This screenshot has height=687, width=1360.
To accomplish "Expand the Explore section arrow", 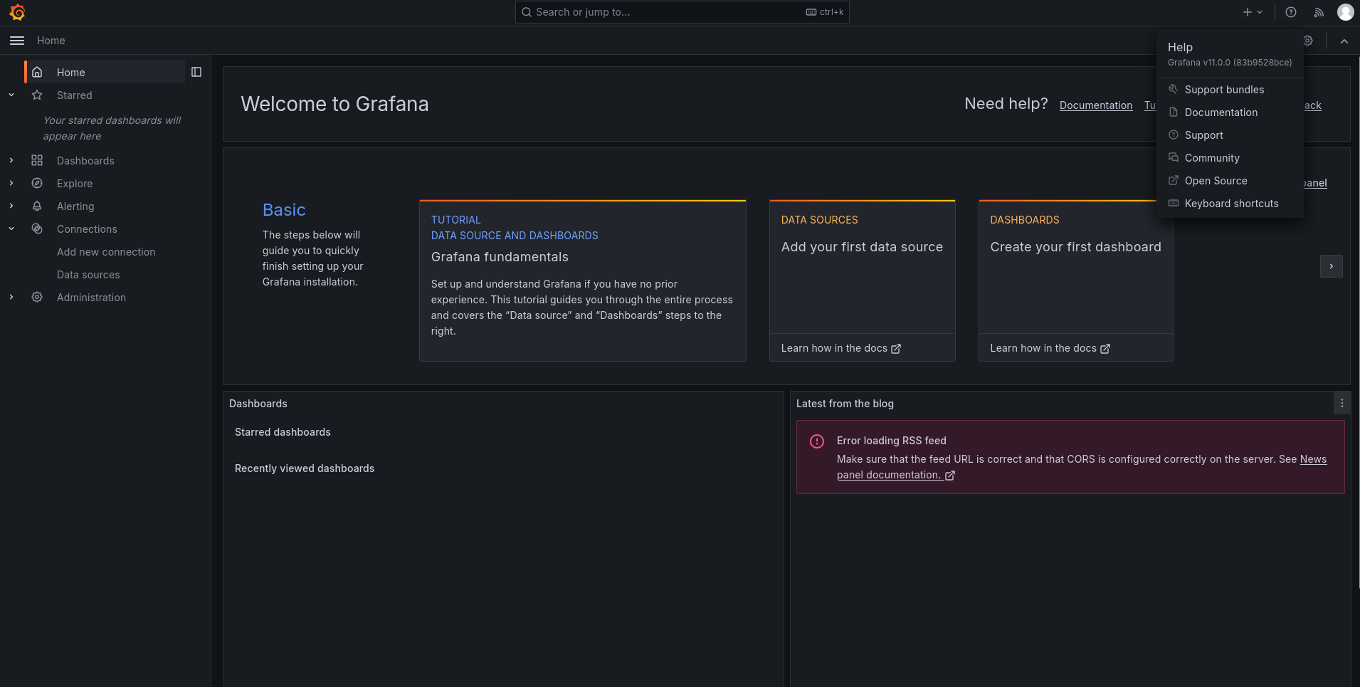I will [11, 183].
